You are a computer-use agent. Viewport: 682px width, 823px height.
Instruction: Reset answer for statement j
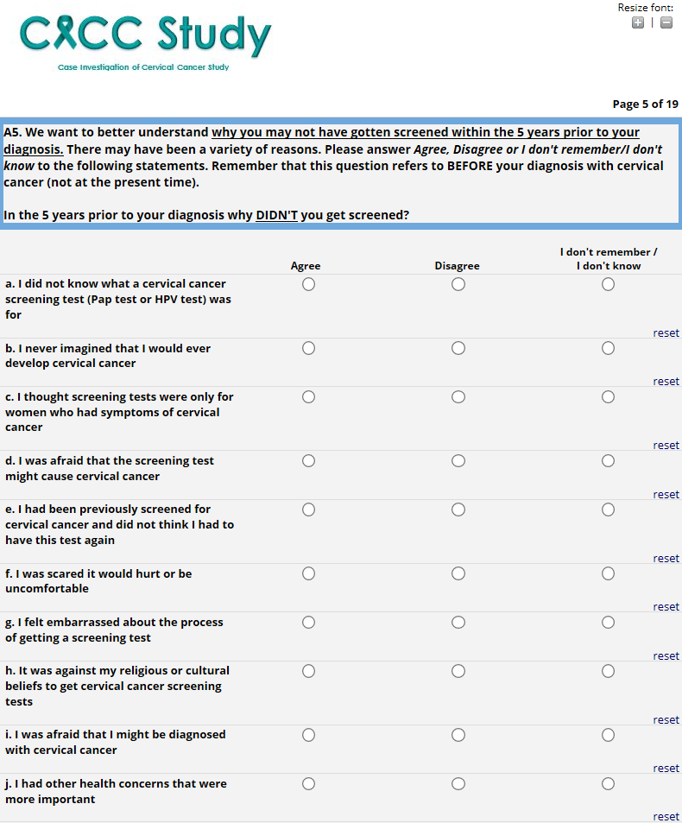tap(666, 817)
